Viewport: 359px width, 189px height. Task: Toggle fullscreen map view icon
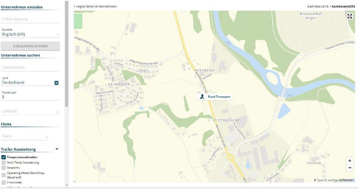350,16
